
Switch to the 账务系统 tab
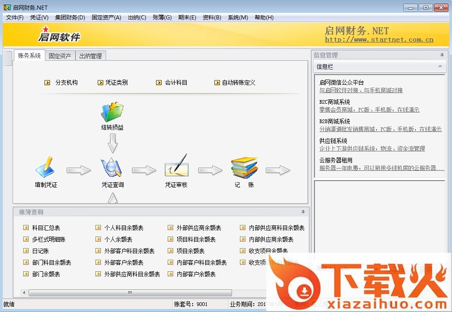point(29,56)
